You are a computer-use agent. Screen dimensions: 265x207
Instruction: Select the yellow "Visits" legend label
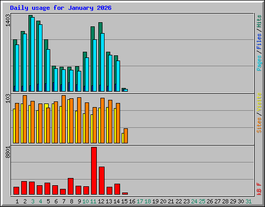click(259, 102)
